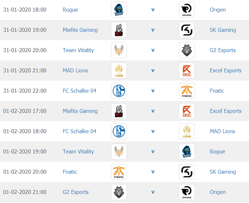Image resolution: width=249 pixels, height=203 pixels.
Task: Click the 31-01-2020 18:00 date cell
Action: pyautogui.click(x=25, y=10)
